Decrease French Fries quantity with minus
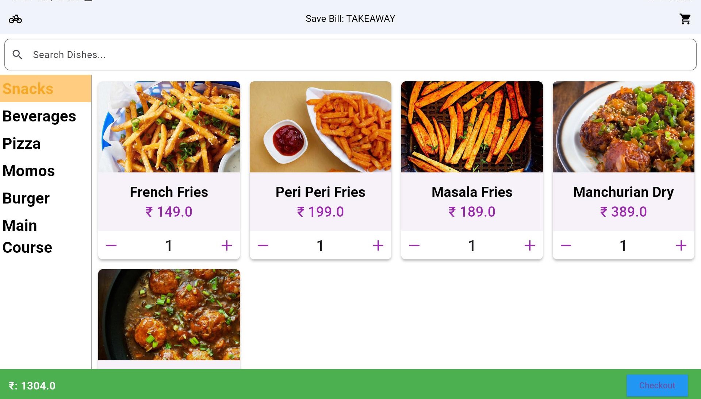 (111, 245)
